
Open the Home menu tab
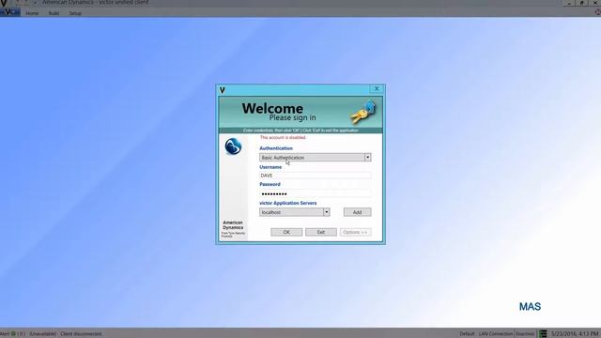pyautogui.click(x=32, y=13)
